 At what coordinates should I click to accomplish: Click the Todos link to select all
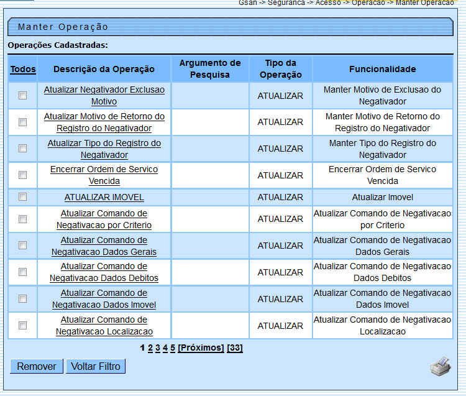point(23,69)
